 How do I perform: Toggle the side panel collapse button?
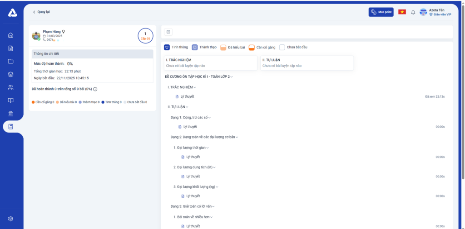pyautogui.click(x=168, y=32)
